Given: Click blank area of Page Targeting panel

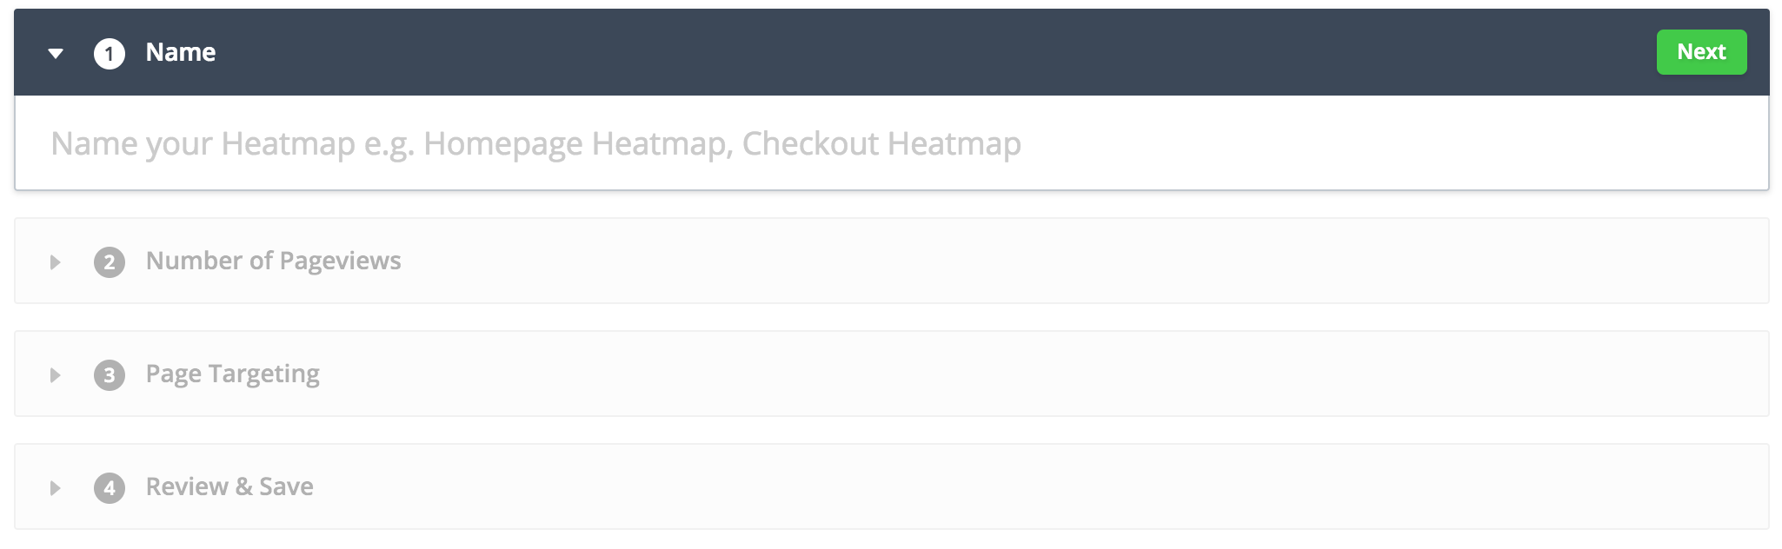Looking at the screenshot, I should tap(1043, 374).
